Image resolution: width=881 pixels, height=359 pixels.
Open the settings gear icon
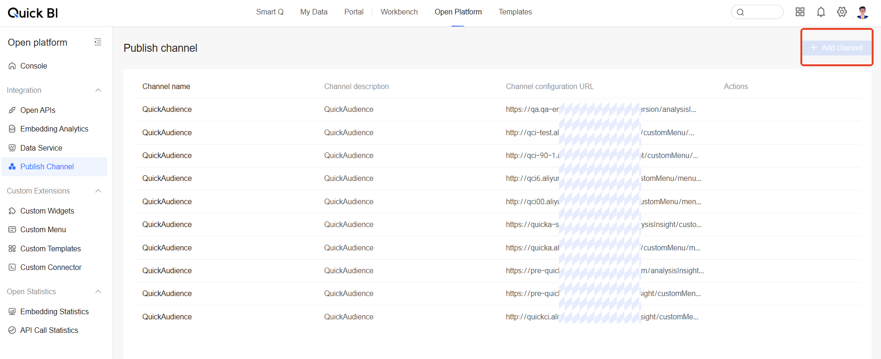click(842, 12)
